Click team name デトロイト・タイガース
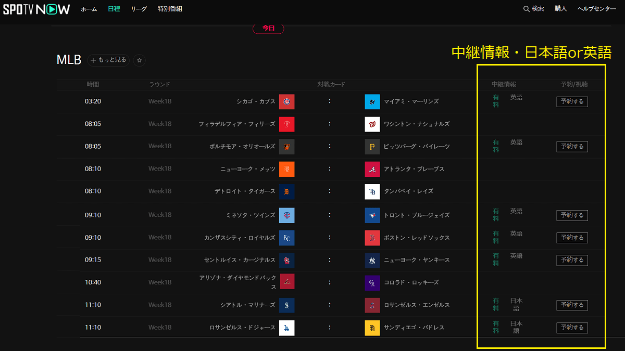Viewport: 625px width, 351px height. (245, 191)
